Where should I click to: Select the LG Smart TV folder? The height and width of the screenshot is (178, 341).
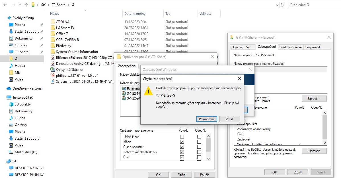click(65, 28)
